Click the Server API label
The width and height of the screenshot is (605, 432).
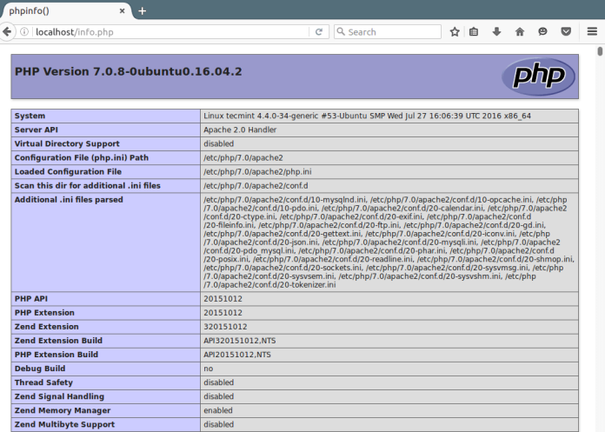point(37,130)
